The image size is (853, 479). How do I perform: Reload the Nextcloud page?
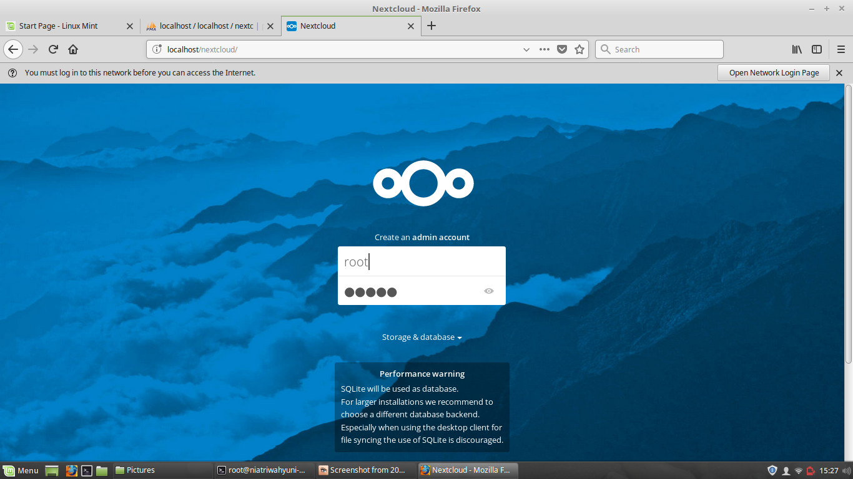[52, 49]
